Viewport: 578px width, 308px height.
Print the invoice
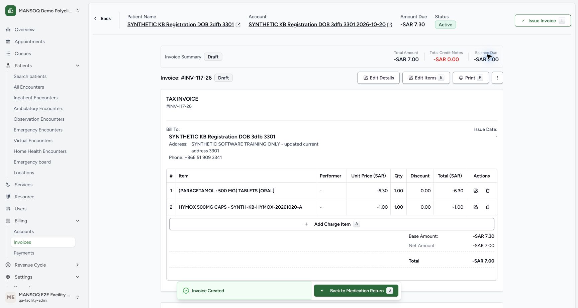471,78
